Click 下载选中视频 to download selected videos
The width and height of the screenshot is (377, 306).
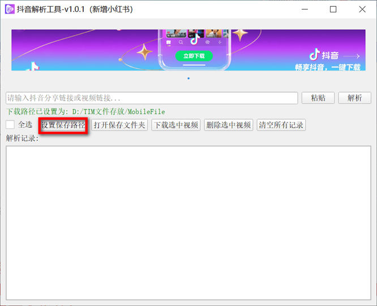[x=176, y=125]
